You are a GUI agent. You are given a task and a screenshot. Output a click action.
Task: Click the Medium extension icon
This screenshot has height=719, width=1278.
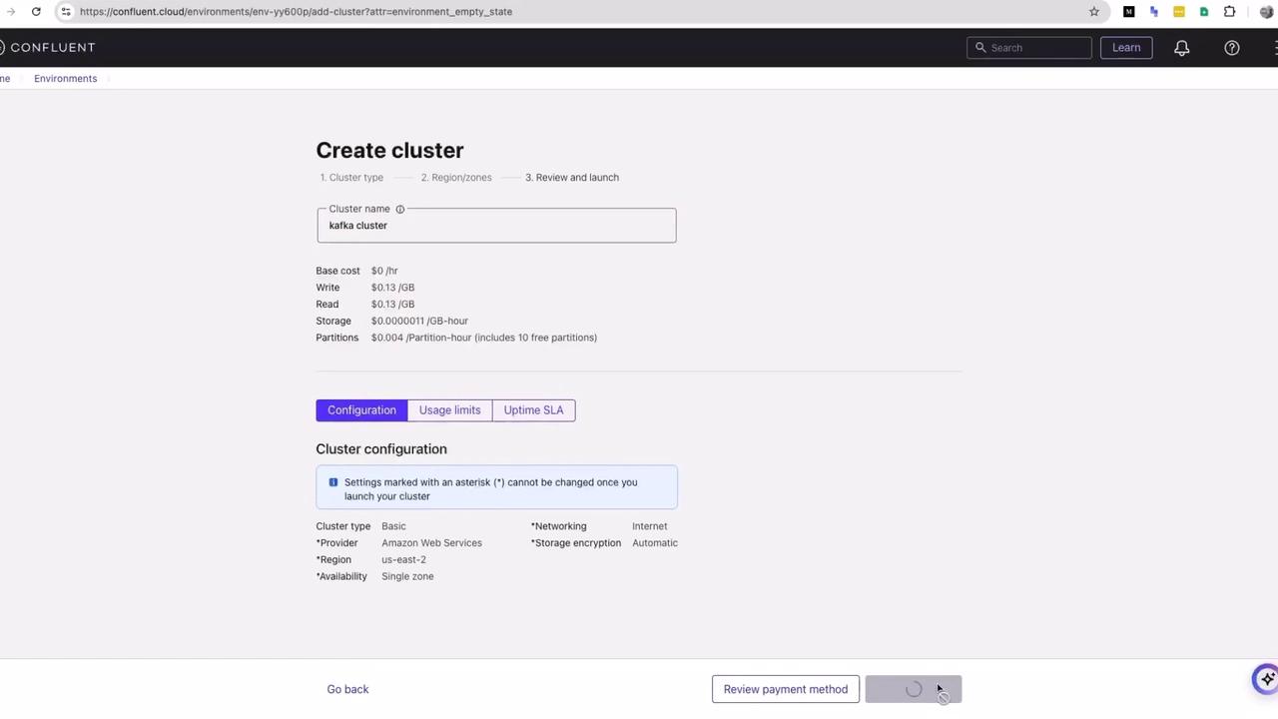[x=1128, y=12]
